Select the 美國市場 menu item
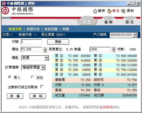This screenshot has width=142, height=113. pyautogui.click(x=33, y=29)
